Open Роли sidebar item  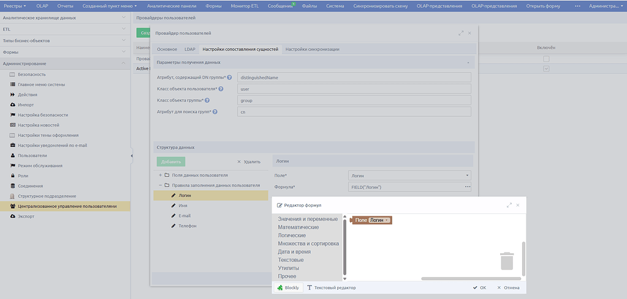(23, 176)
